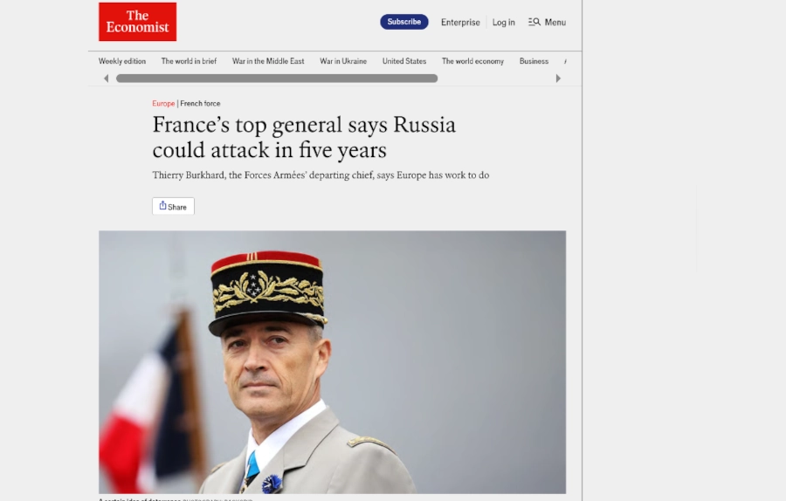
Task: Open the Business section
Action: [534, 61]
